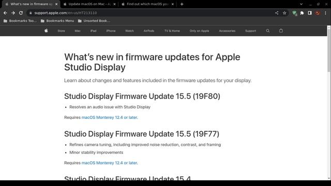Select 'What's new in firmware' tab
Viewport: 331px width, 186px height.
(x=31, y=4)
